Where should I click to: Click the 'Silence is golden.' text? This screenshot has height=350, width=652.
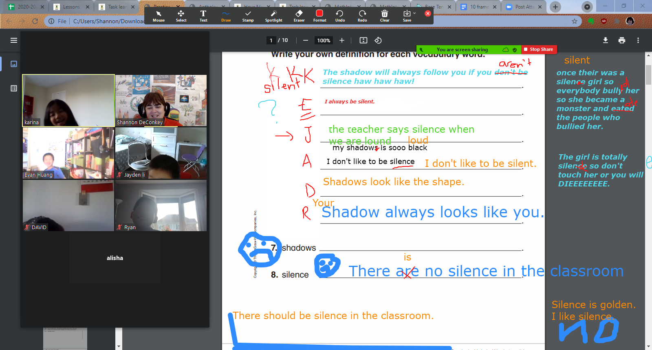coord(593,304)
